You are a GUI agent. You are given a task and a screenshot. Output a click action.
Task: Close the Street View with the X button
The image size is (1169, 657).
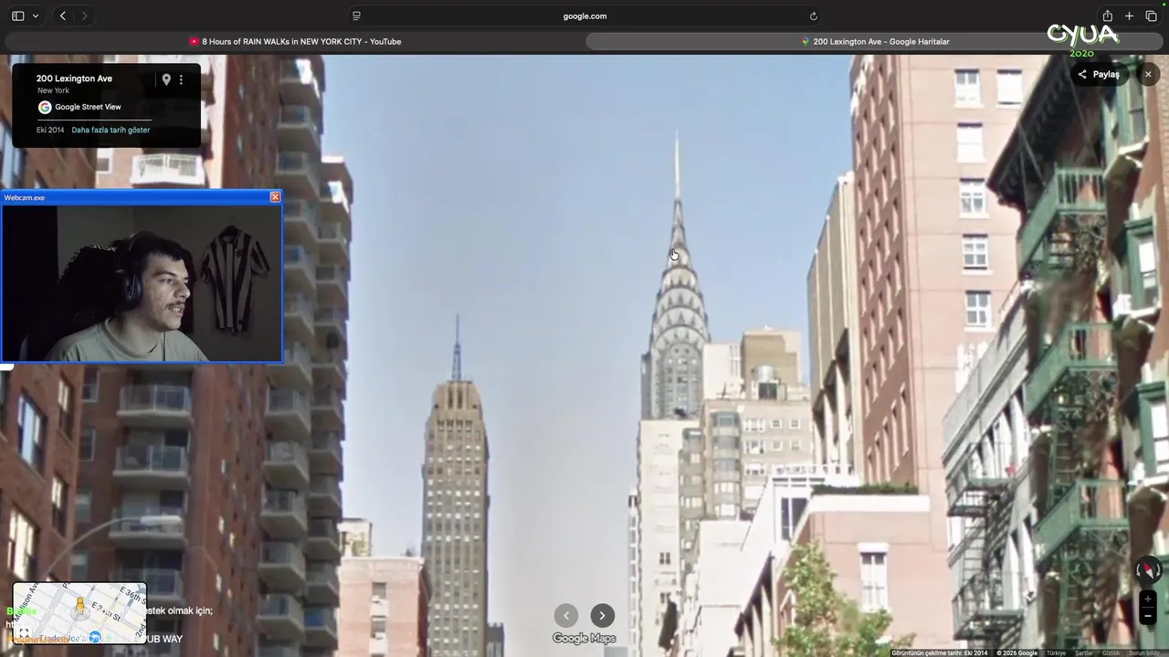[1148, 74]
